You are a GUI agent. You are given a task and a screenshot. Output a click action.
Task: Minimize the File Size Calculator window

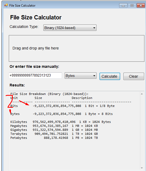click(x=123, y=6)
